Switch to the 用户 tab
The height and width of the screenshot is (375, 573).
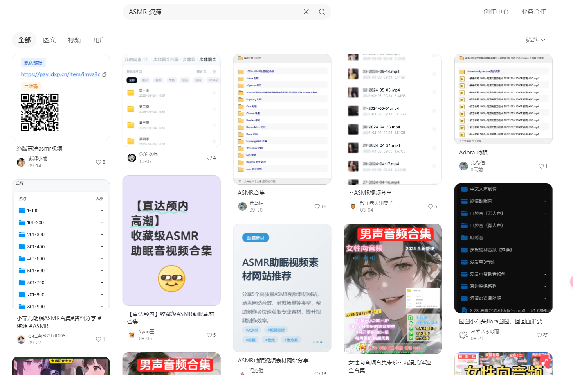[99, 40]
